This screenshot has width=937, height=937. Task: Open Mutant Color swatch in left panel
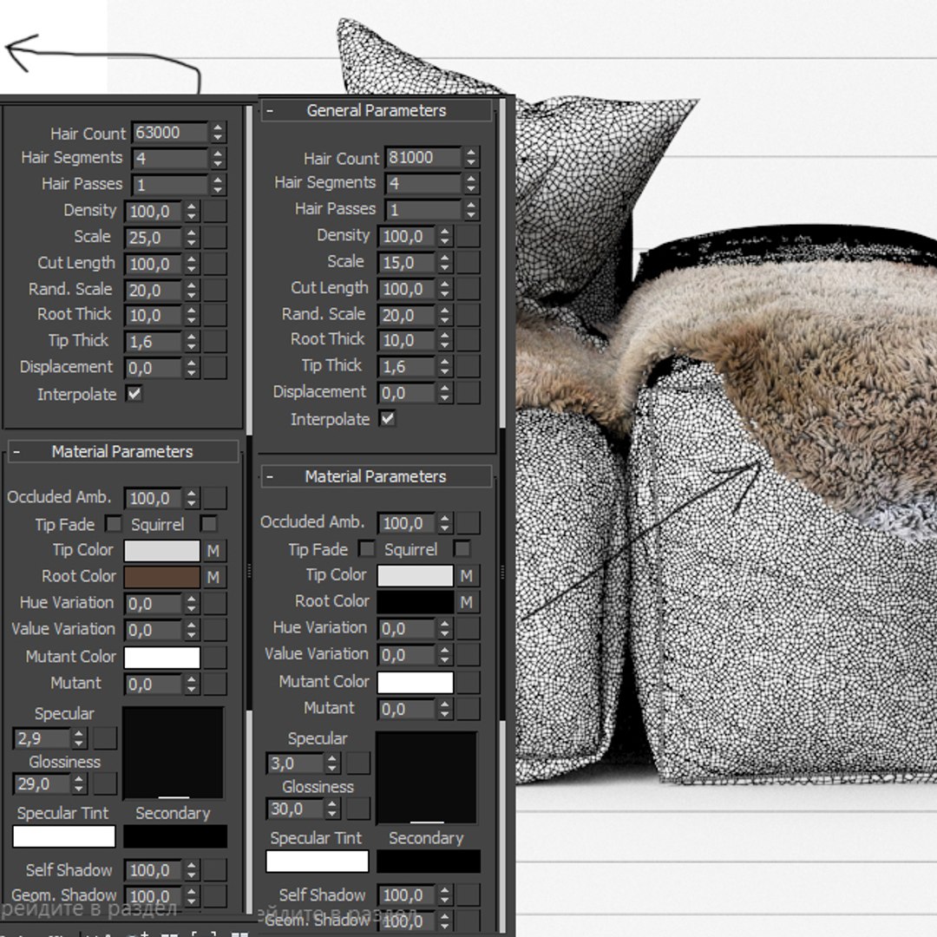pos(162,658)
